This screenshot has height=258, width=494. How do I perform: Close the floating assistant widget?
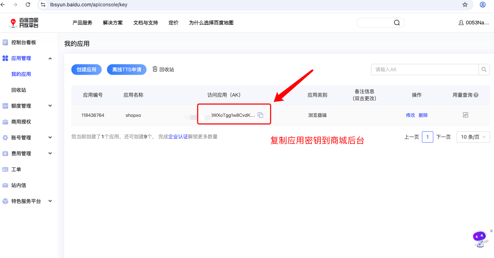click(x=491, y=231)
